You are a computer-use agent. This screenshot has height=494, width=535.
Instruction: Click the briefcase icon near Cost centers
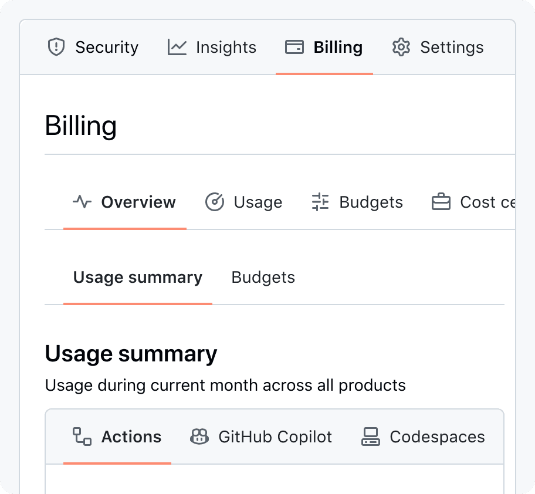440,202
